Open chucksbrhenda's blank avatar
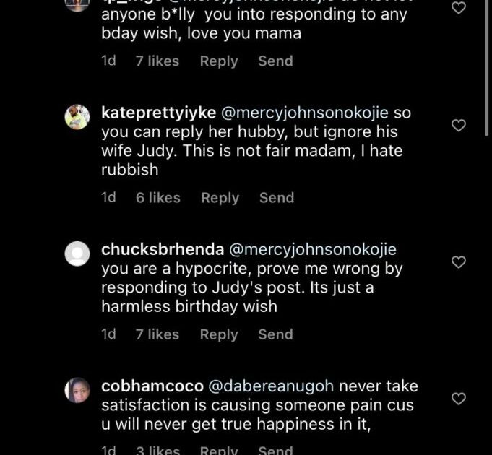The image size is (492, 455). [x=77, y=253]
